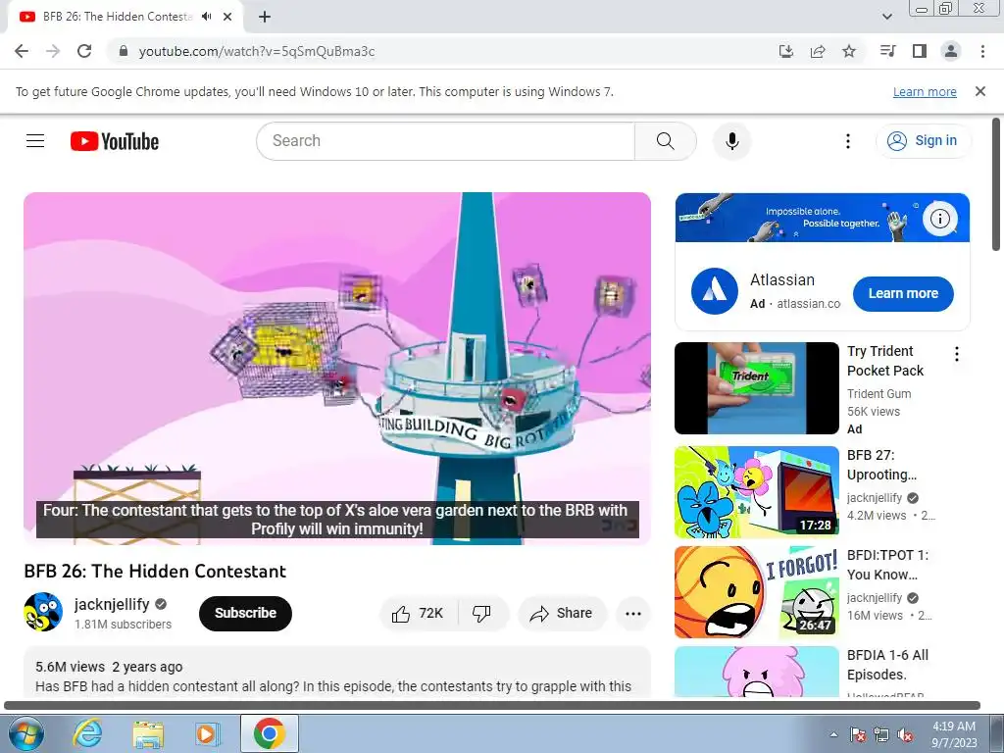The width and height of the screenshot is (1004, 753).
Task: Open Windows Media Player from taskbar
Action: [x=207, y=733]
